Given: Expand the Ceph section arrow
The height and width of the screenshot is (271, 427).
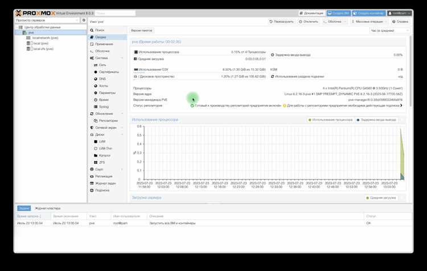Looking at the screenshot, I should tap(122, 170).
